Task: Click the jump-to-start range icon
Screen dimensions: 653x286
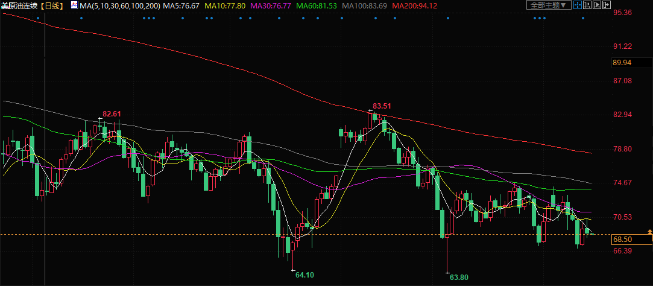Action: pyautogui.click(x=586, y=5)
